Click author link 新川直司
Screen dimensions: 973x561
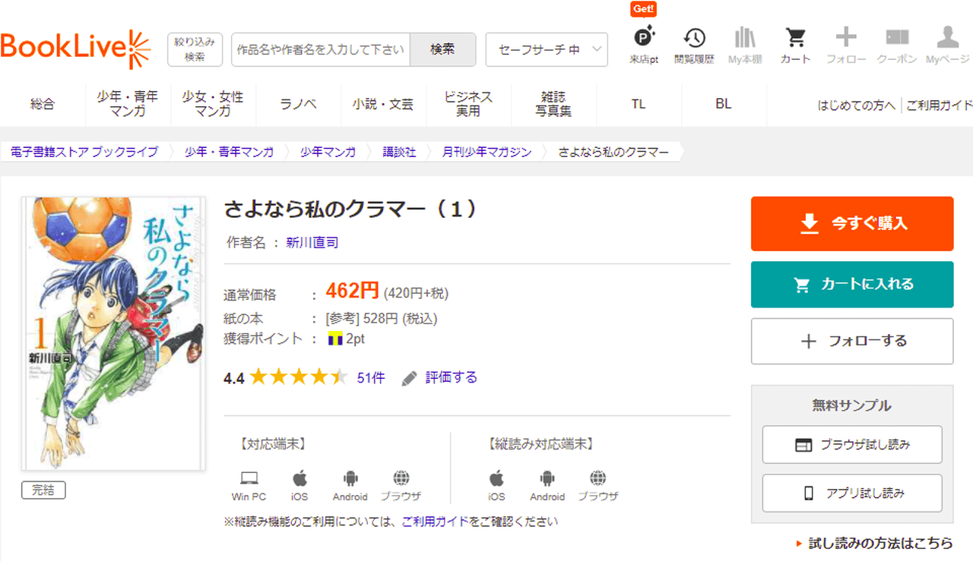[x=312, y=243]
